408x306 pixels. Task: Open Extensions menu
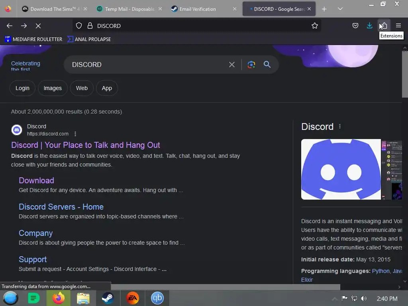pos(384,25)
